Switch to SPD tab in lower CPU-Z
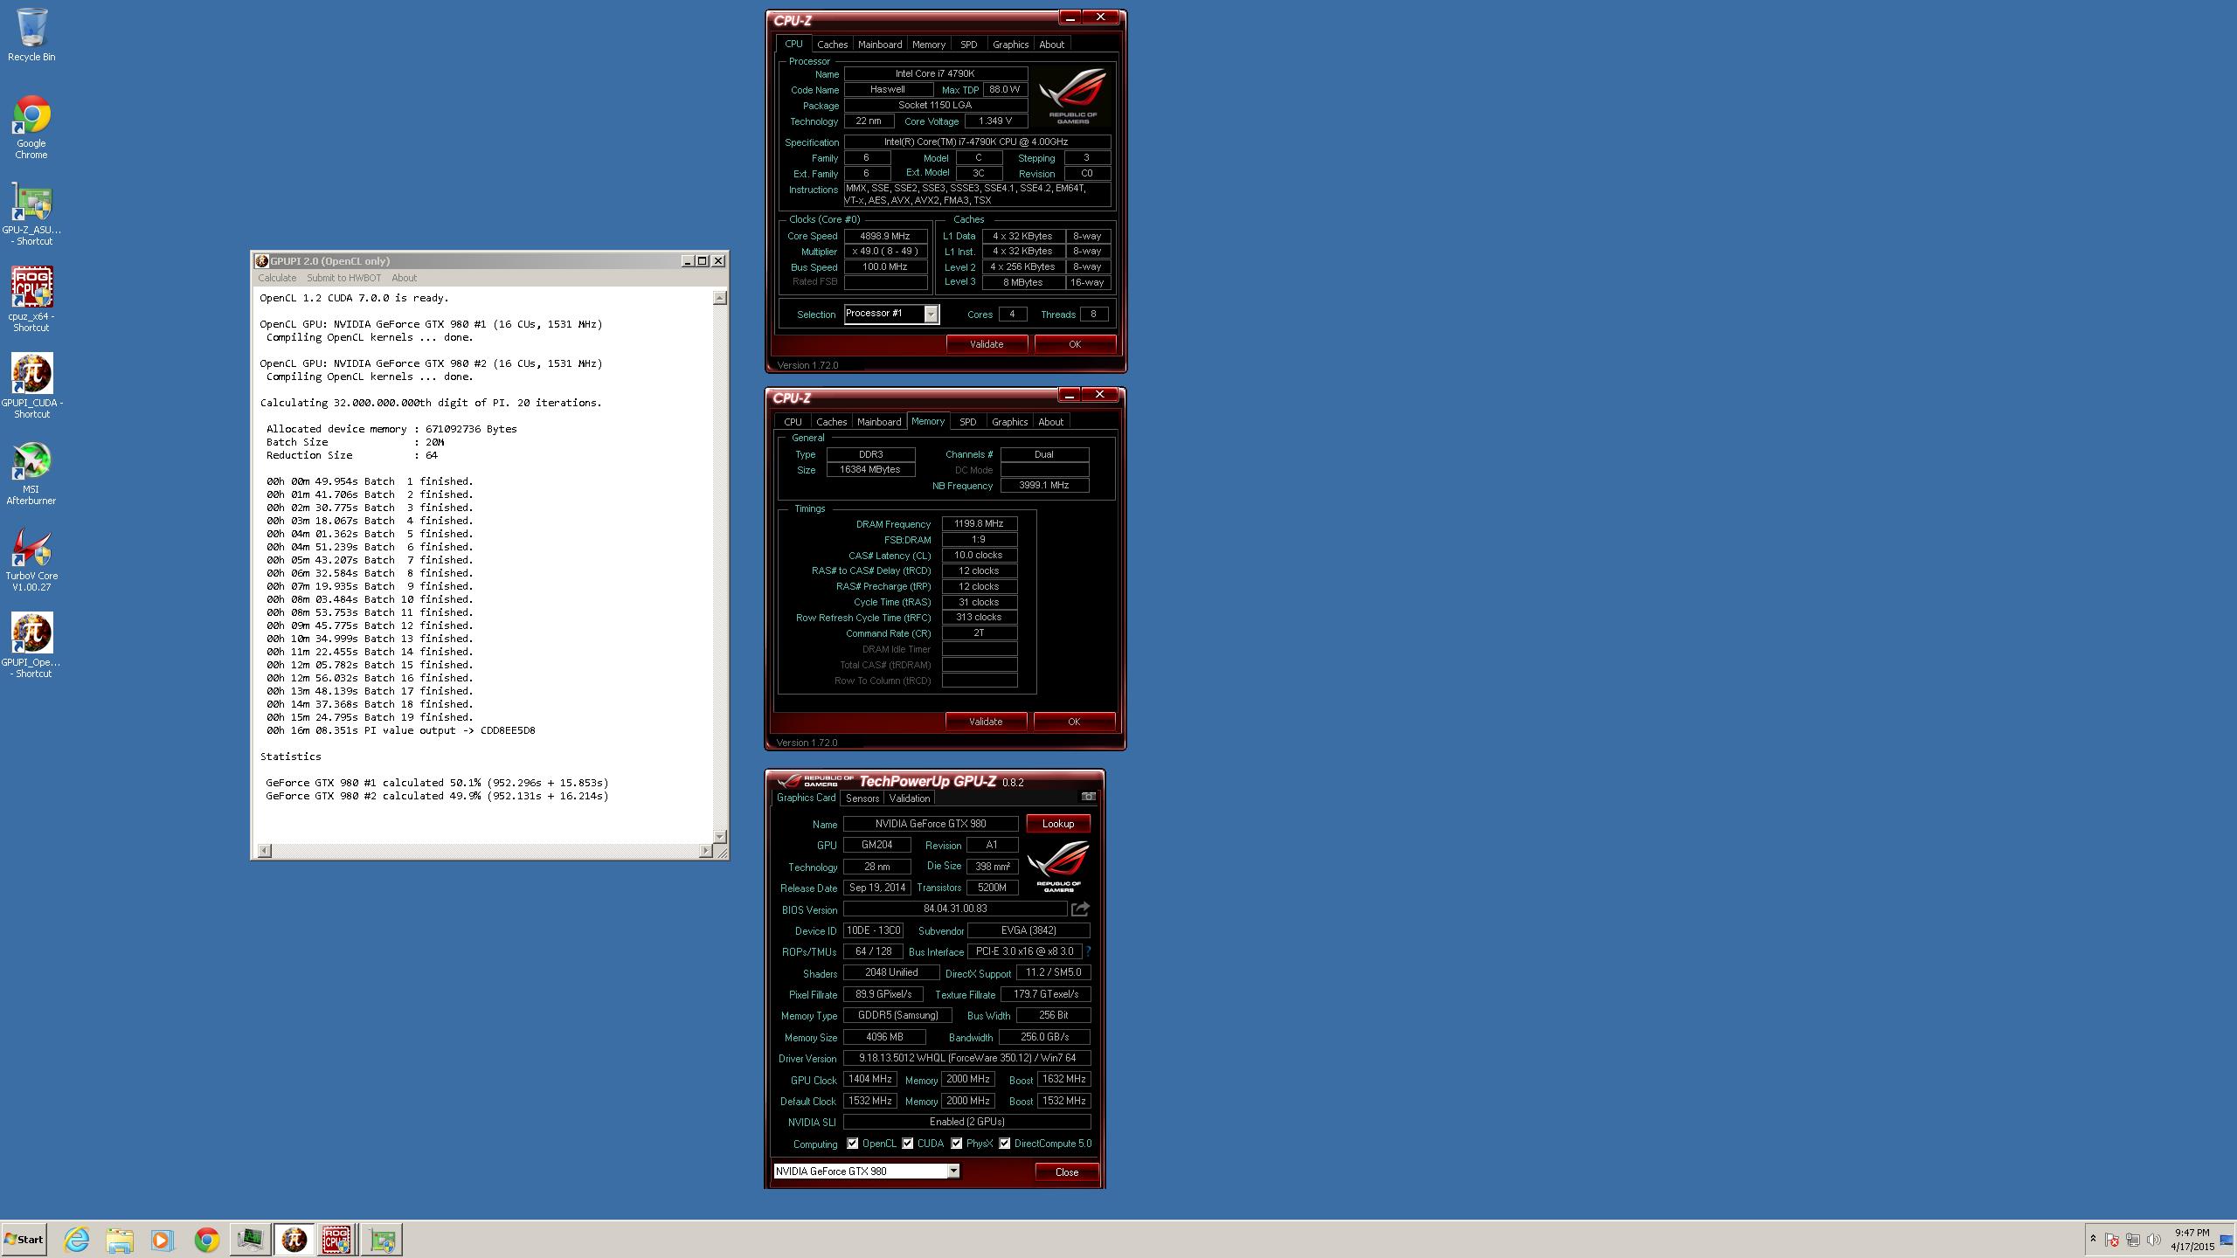The image size is (2237, 1258). pos(967,422)
